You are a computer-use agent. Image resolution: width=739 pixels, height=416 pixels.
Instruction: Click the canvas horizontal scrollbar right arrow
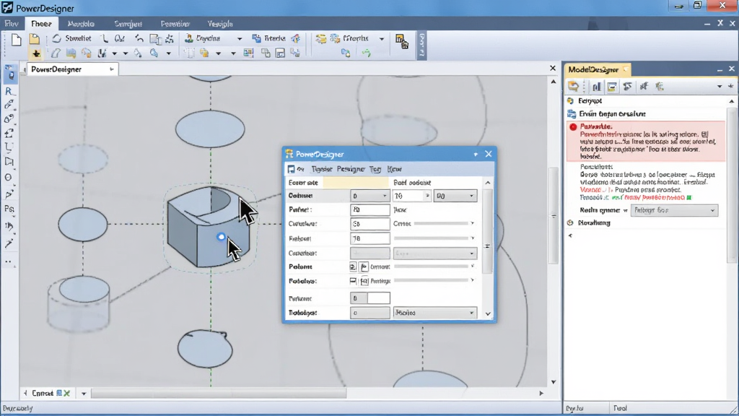tap(541, 393)
